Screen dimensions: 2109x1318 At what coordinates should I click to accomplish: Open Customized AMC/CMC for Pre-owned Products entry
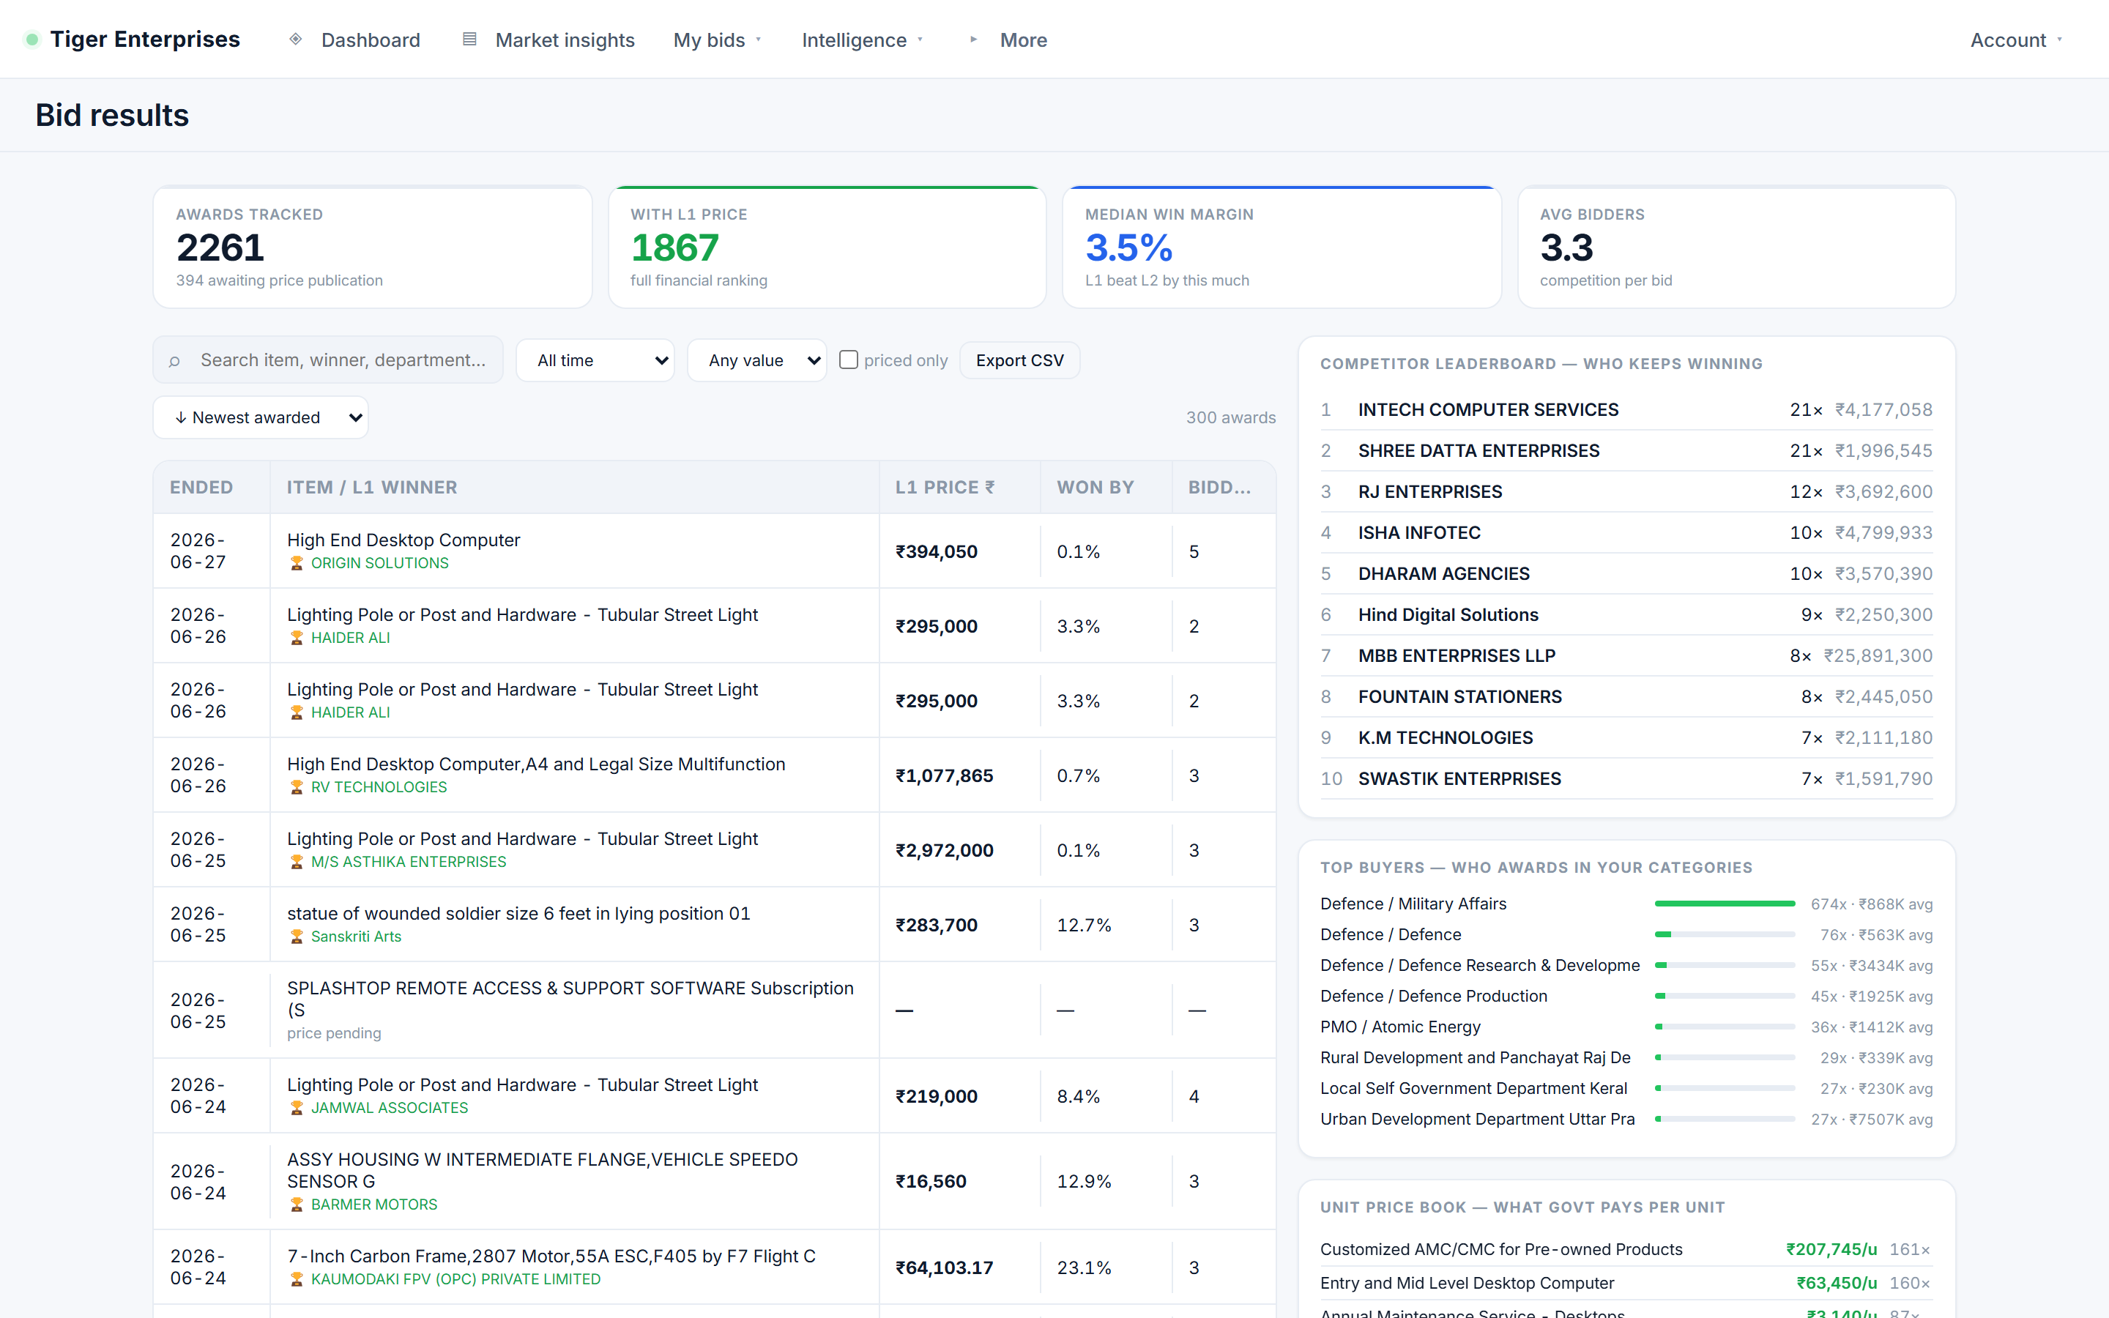coord(1626,1249)
